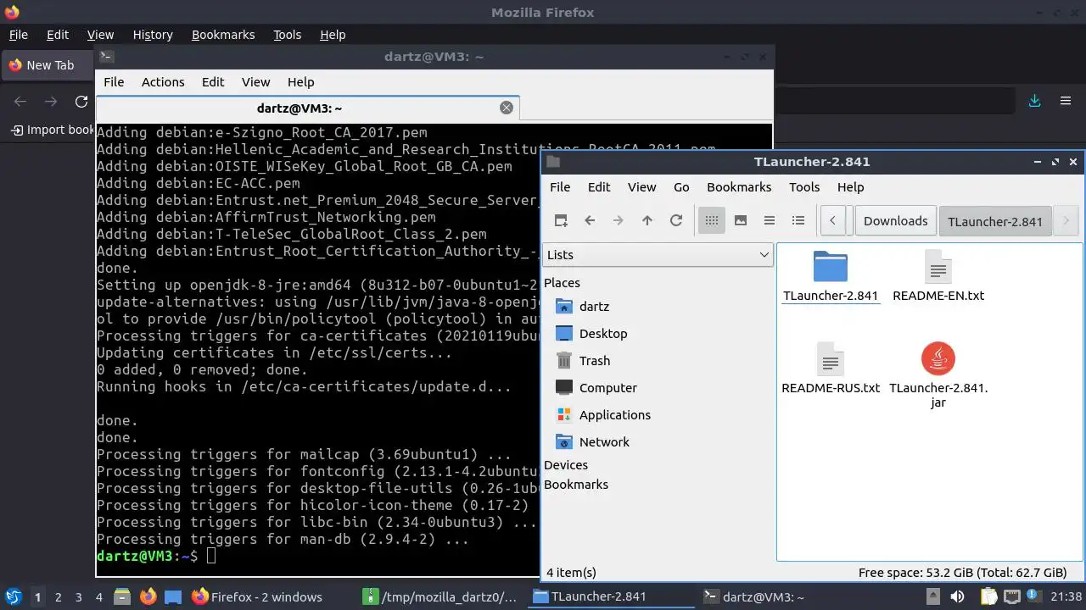Open View menu in file manager
Screen dimensions: 1086x610
[x=641, y=187]
